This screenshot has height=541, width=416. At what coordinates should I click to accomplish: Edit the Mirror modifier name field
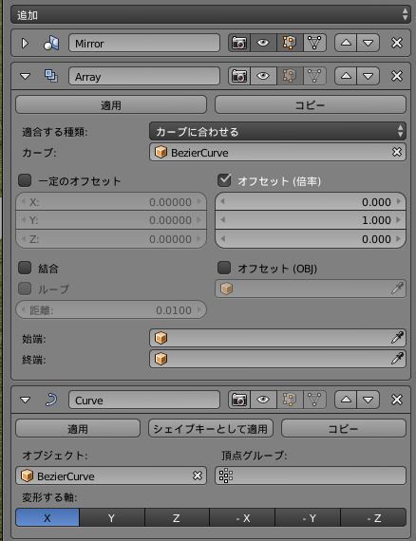(x=144, y=43)
